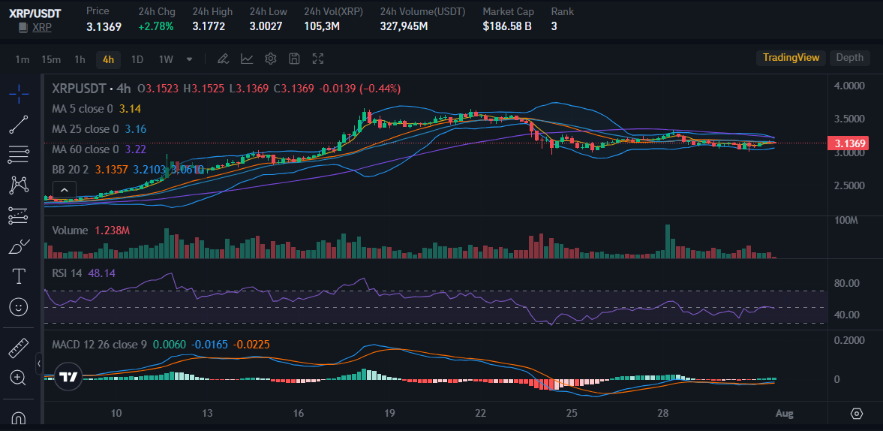
Task: Click the save chart floppy icon
Action: [295, 59]
